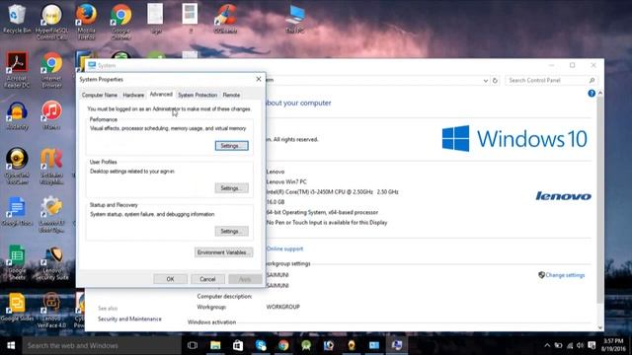
Task: Open the Lenovo Security Suite desktop shortcut
Action: [51, 262]
